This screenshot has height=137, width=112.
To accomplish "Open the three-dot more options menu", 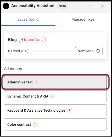I will (90, 6).
